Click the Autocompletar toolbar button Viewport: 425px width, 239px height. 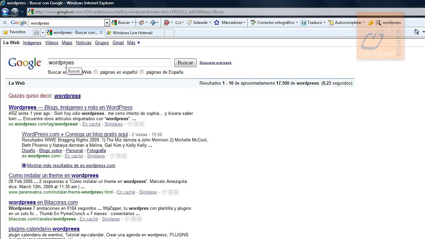(x=345, y=23)
